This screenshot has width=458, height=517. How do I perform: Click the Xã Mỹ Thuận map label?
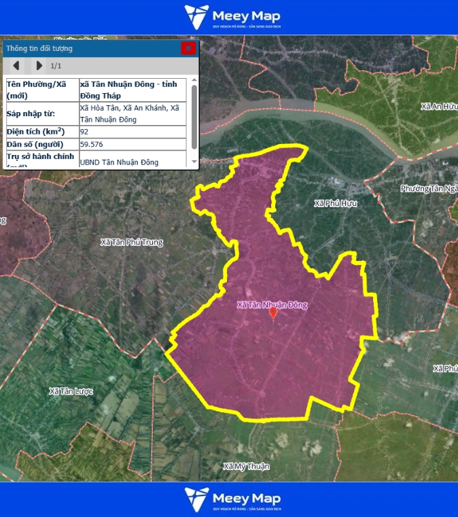point(246,466)
